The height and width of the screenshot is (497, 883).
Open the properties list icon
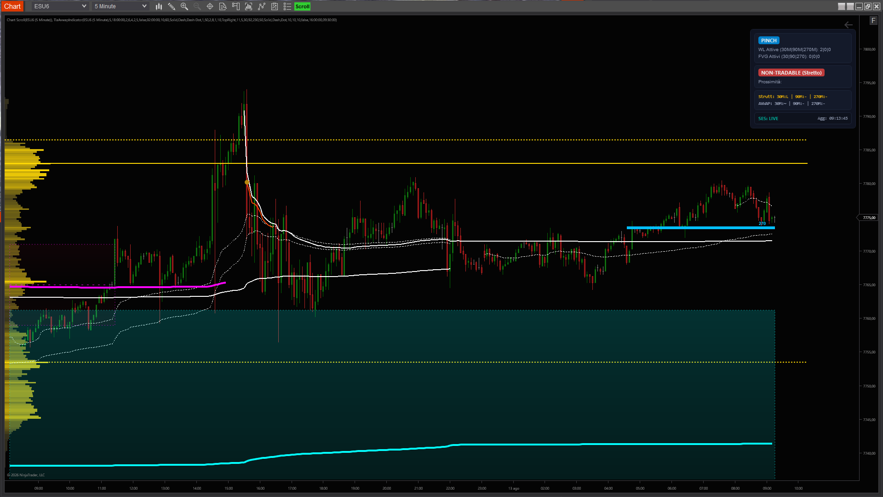pyautogui.click(x=287, y=6)
